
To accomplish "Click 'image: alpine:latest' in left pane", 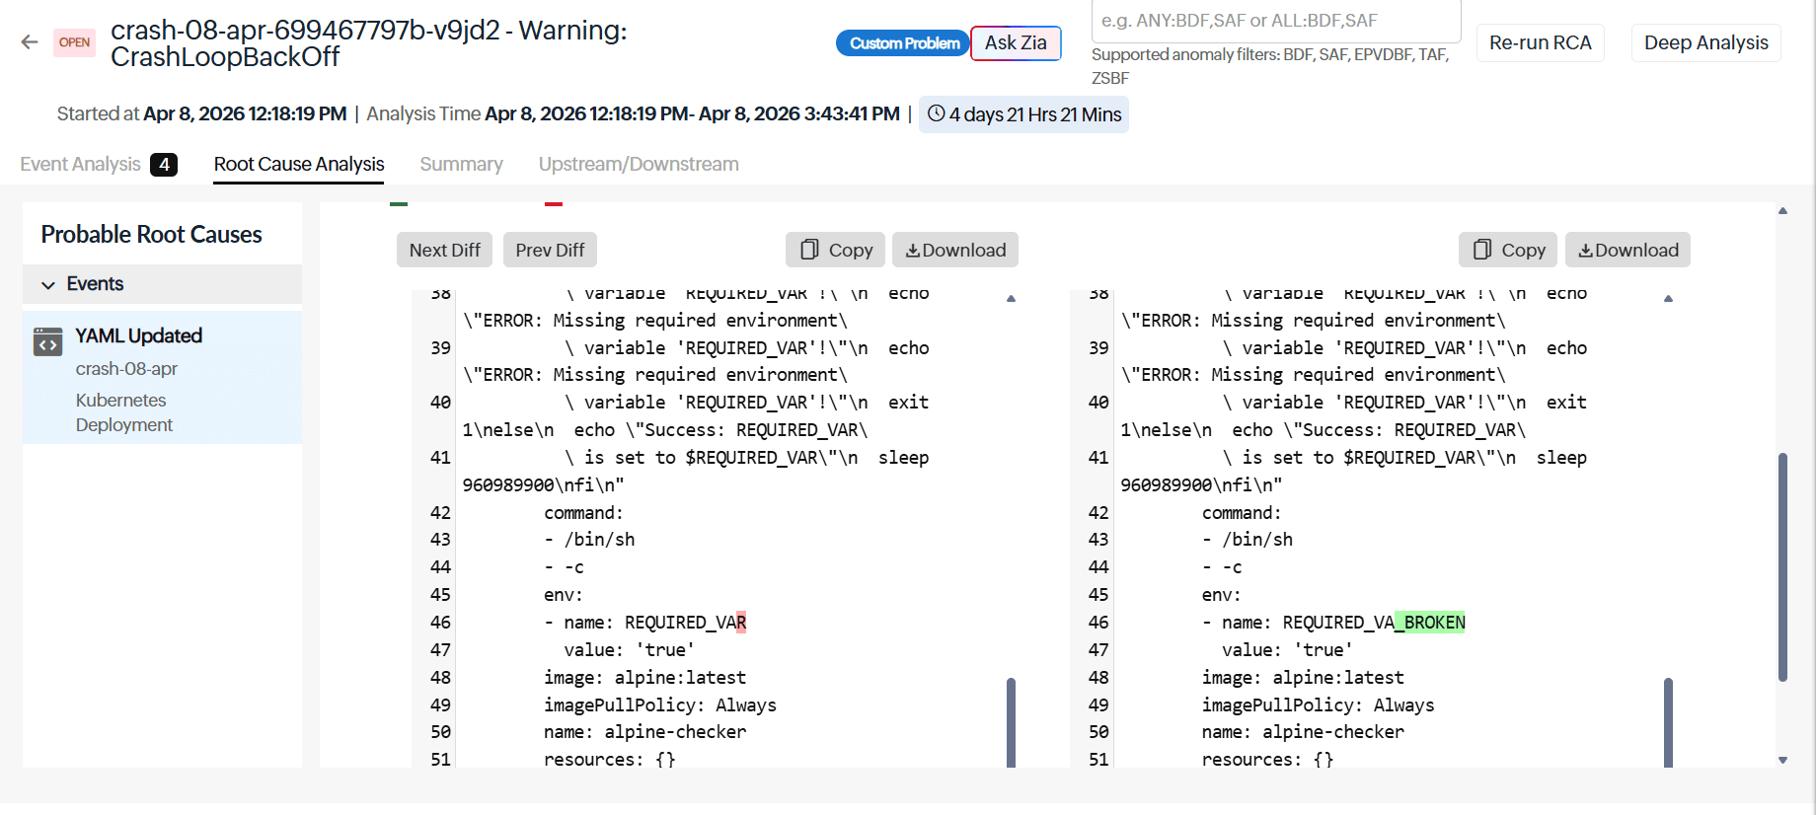I will tap(644, 678).
